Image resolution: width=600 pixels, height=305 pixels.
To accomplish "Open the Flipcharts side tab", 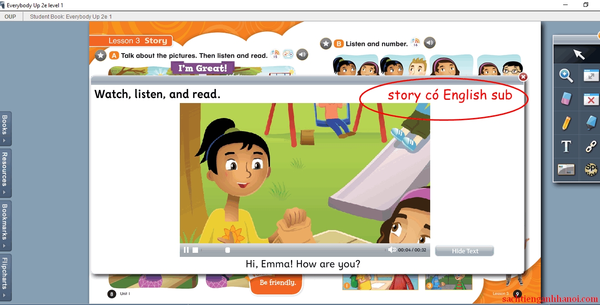I will 5,277.
